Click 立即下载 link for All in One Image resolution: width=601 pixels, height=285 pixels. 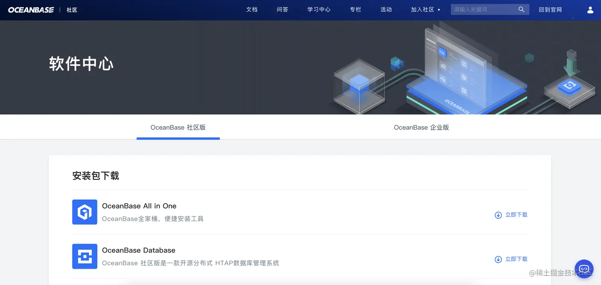click(x=516, y=215)
